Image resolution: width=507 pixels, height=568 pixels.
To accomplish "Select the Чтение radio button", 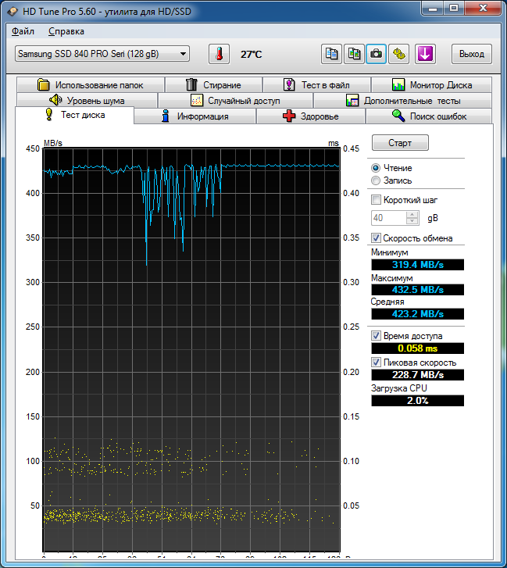I will [377, 168].
